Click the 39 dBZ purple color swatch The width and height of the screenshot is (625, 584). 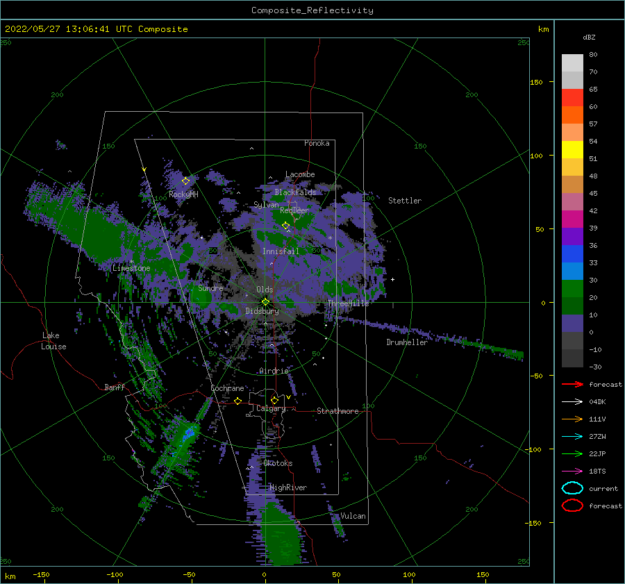572,236
